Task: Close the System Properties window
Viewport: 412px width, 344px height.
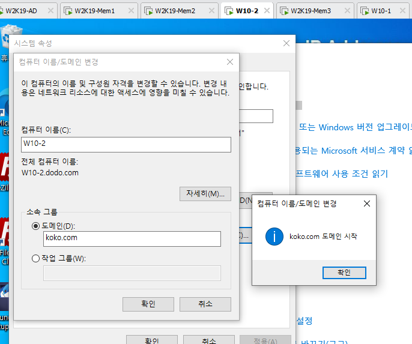Action: point(286,43)
